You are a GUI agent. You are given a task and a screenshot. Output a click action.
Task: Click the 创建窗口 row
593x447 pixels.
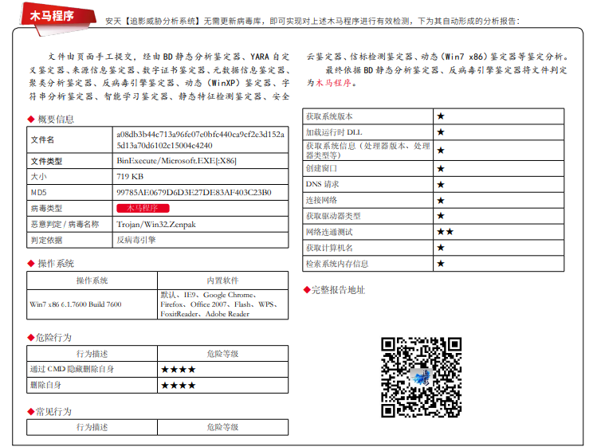coord(434,169)
